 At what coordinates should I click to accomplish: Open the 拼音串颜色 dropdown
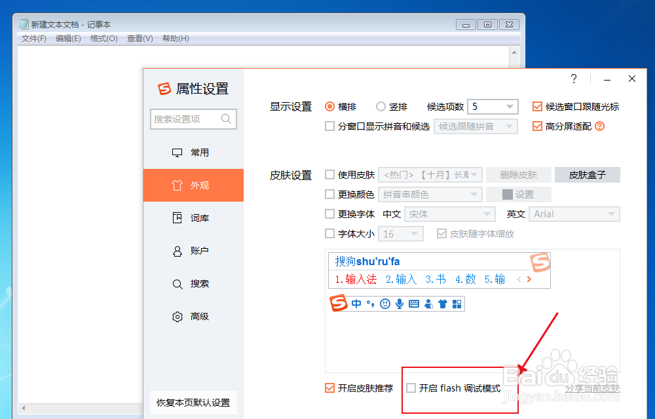click(430, 194)
